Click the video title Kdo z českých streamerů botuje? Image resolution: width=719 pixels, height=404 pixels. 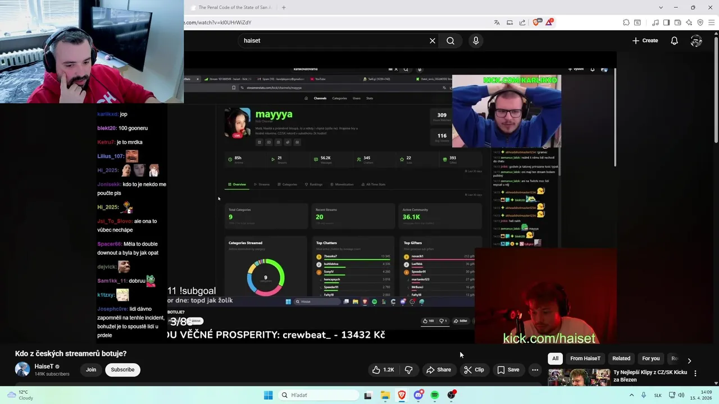pyautogui.click(x=71, y=353)
